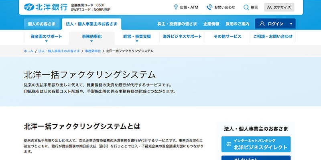Open 株主・投資家の皆さま link
Viewport: 321px width, 160px height.
(177, 24)
